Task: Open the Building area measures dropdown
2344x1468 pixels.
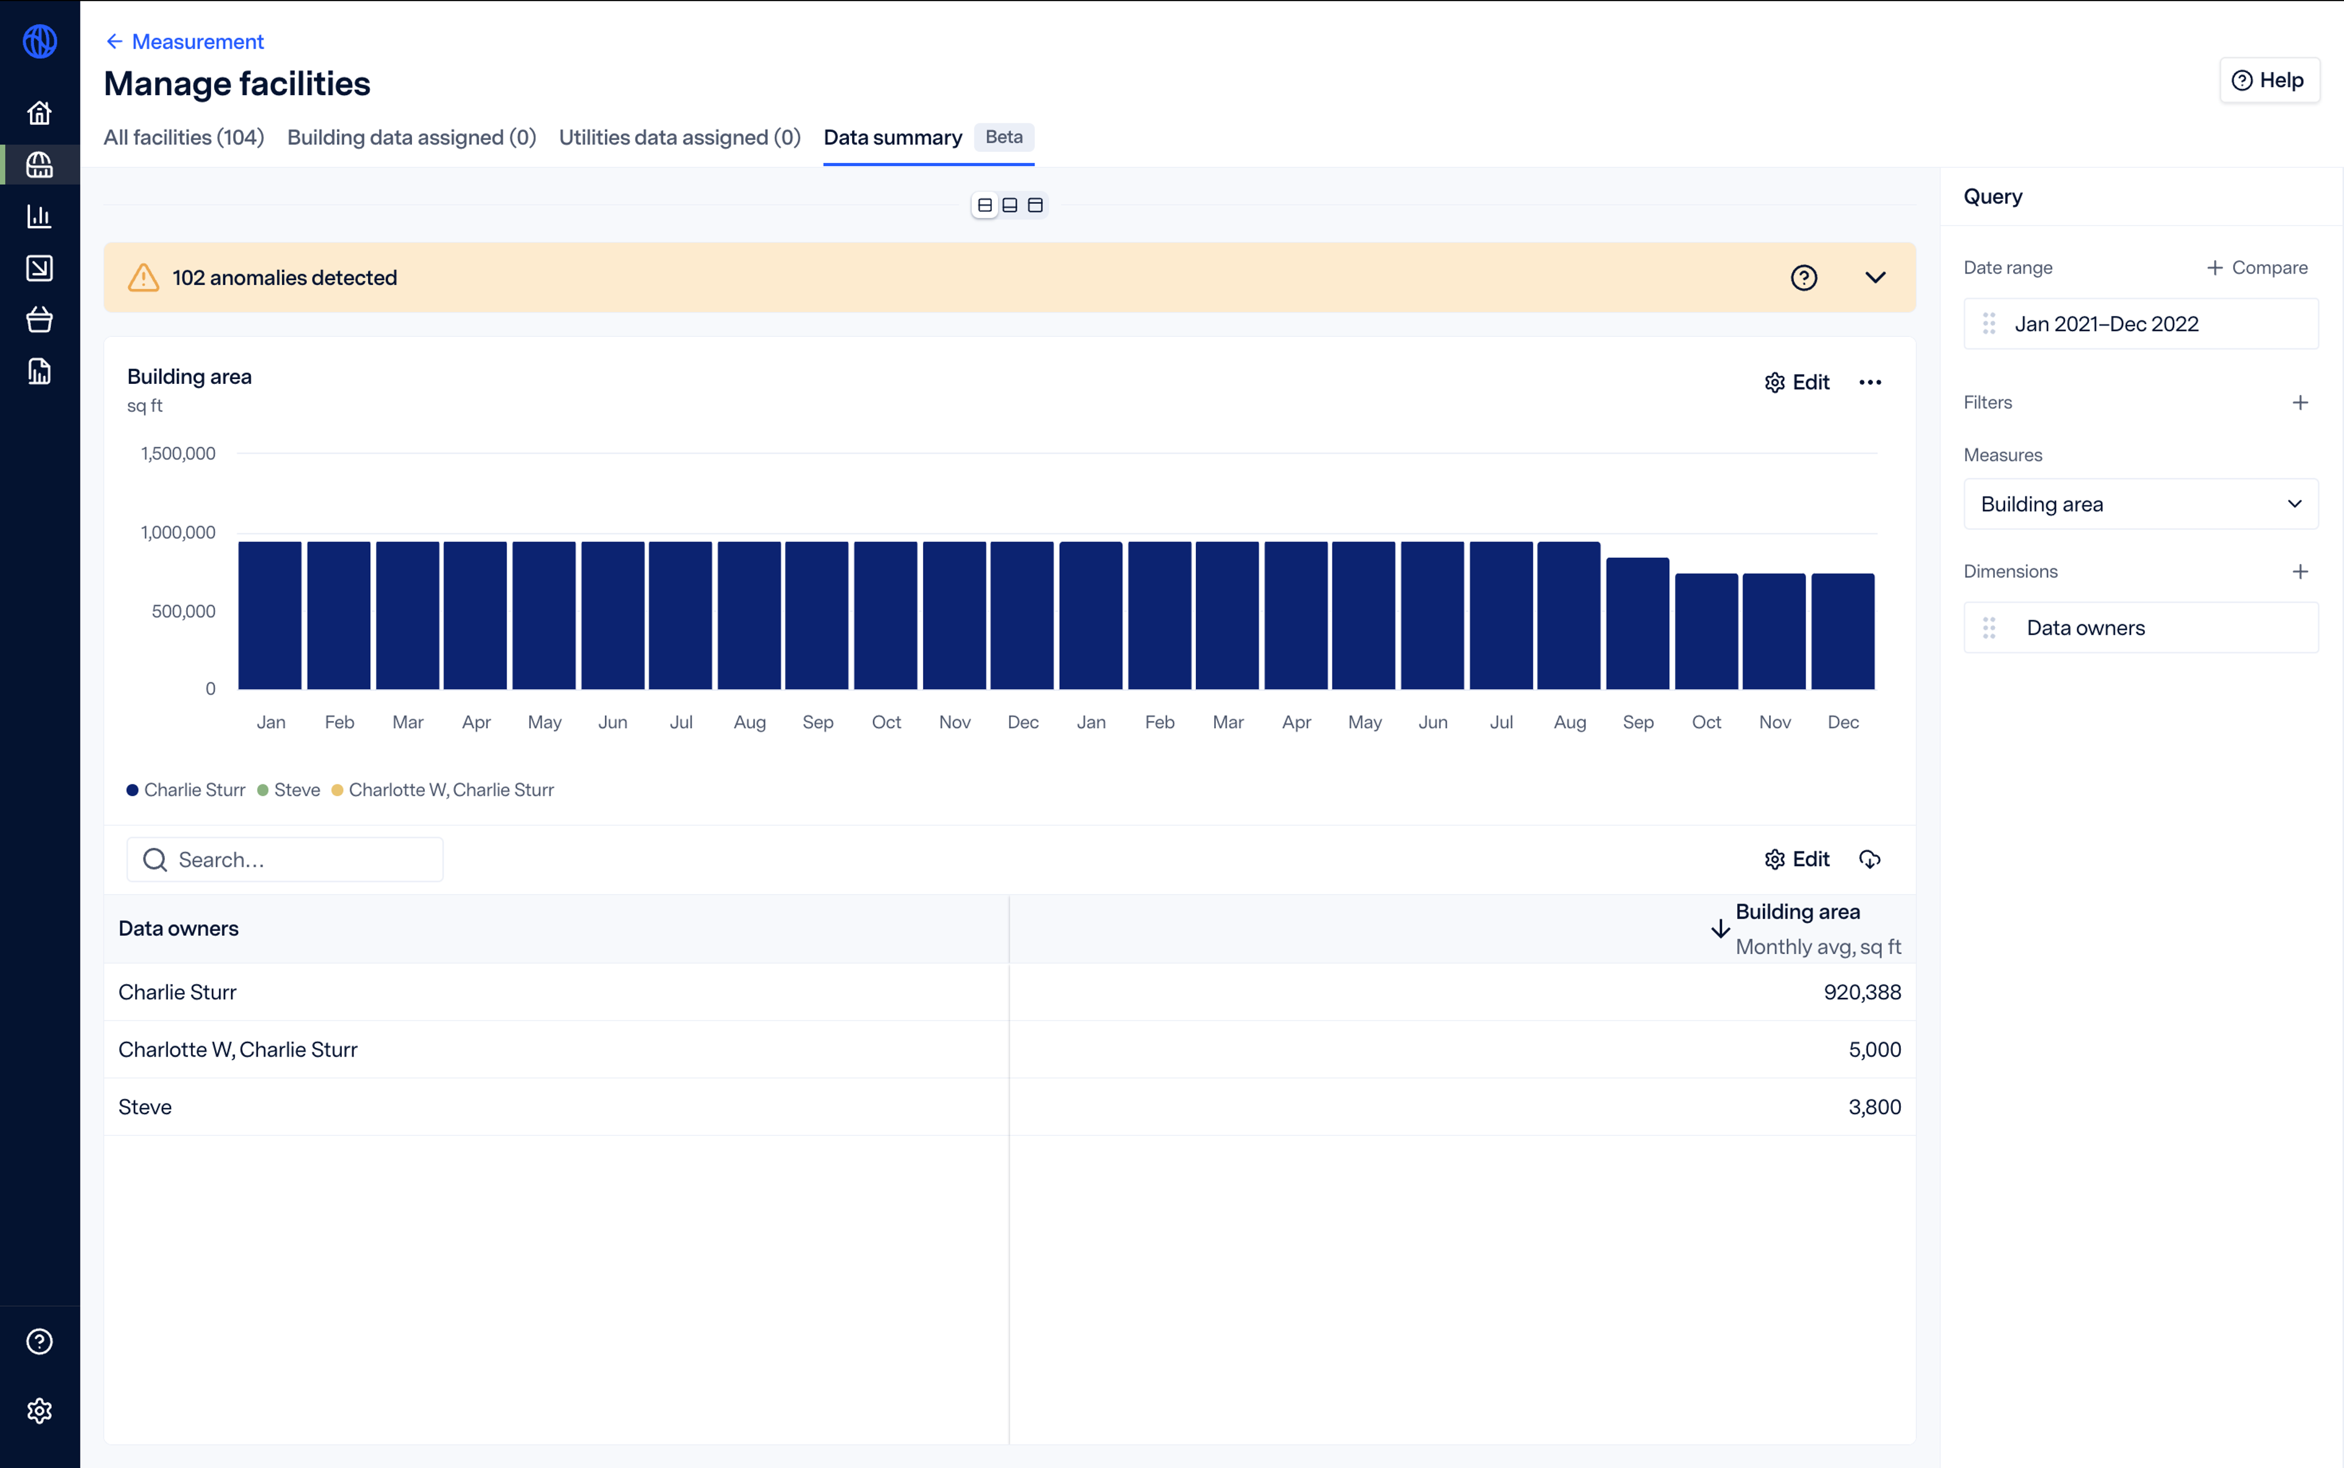Action: pos(2140,504)
